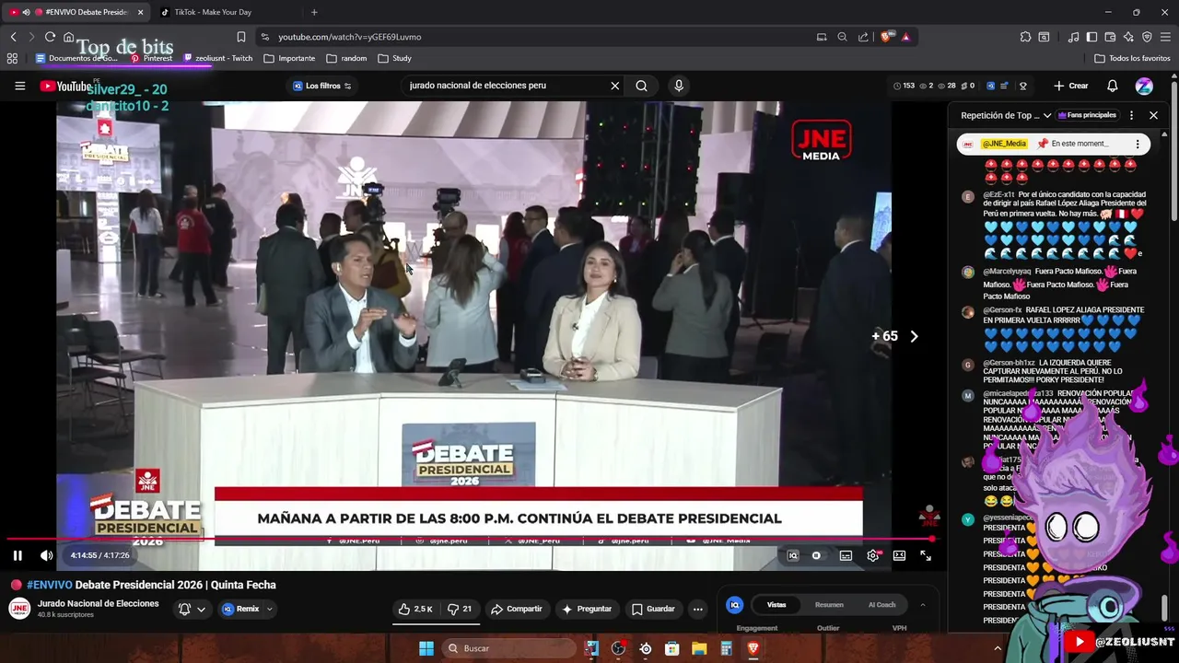This screenshot has height=663, width=1179.
Task: Open more actions menu below video
Action: point(697,609)
